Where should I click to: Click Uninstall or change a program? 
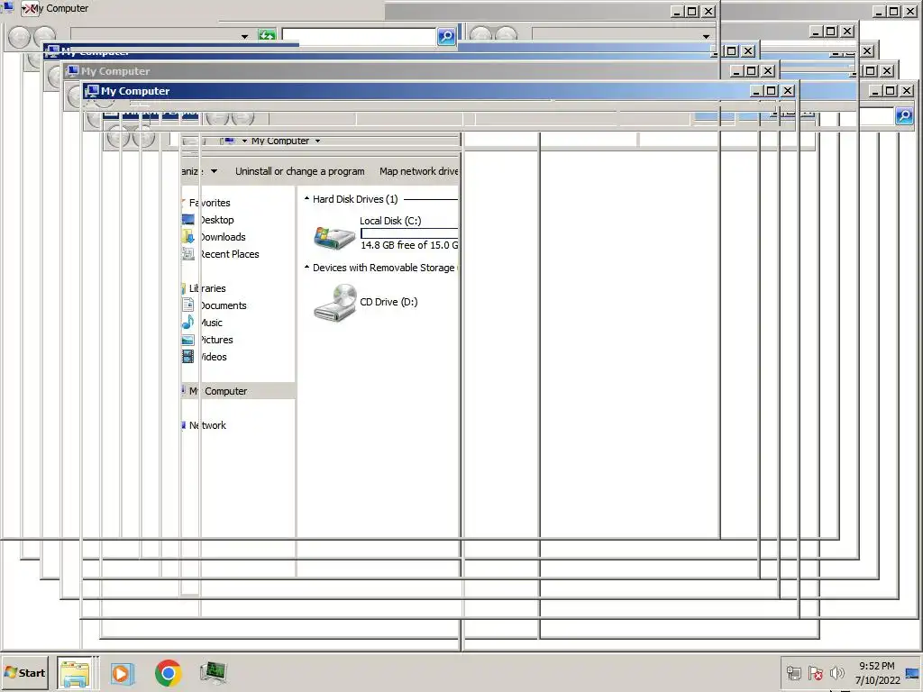299,171
